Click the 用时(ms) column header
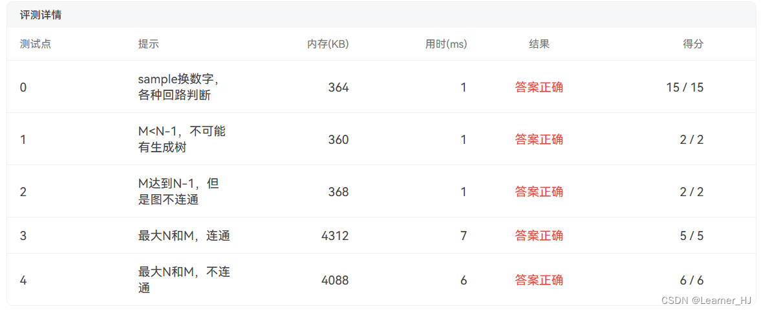This screenshot has width=761, height=311. point(446,44)
